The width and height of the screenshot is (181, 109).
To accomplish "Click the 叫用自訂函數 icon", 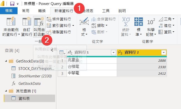I will pyautogui.click(x=39, y=22).
